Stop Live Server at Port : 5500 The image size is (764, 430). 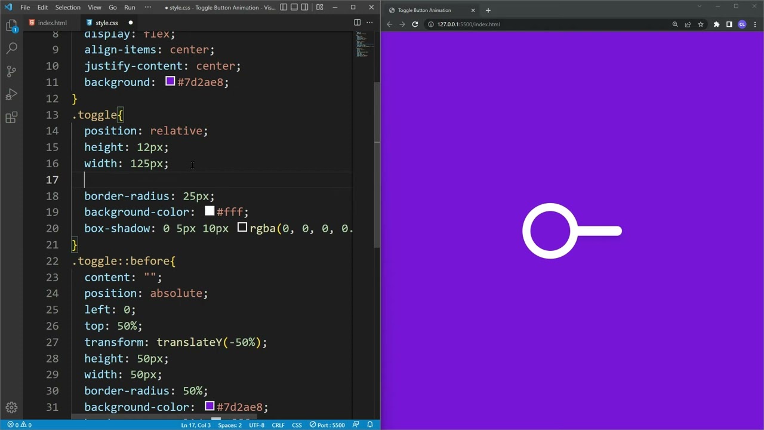(x=327, y=425)
